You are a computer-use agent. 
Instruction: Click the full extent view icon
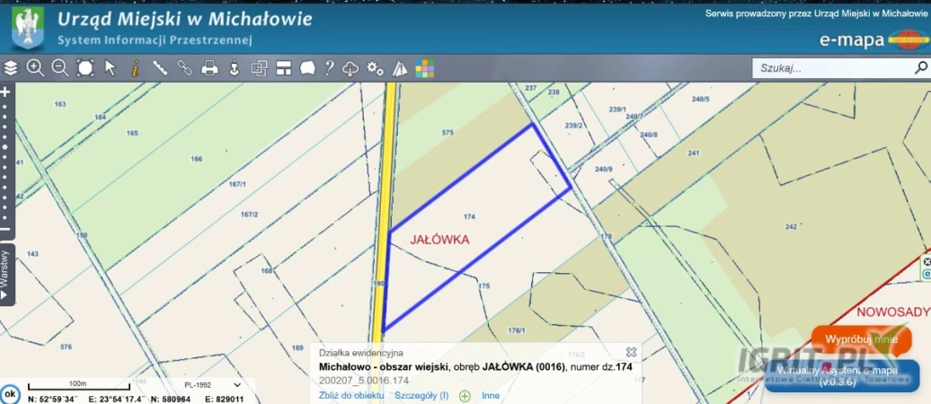pyautogui.click(x=85, y=68)
